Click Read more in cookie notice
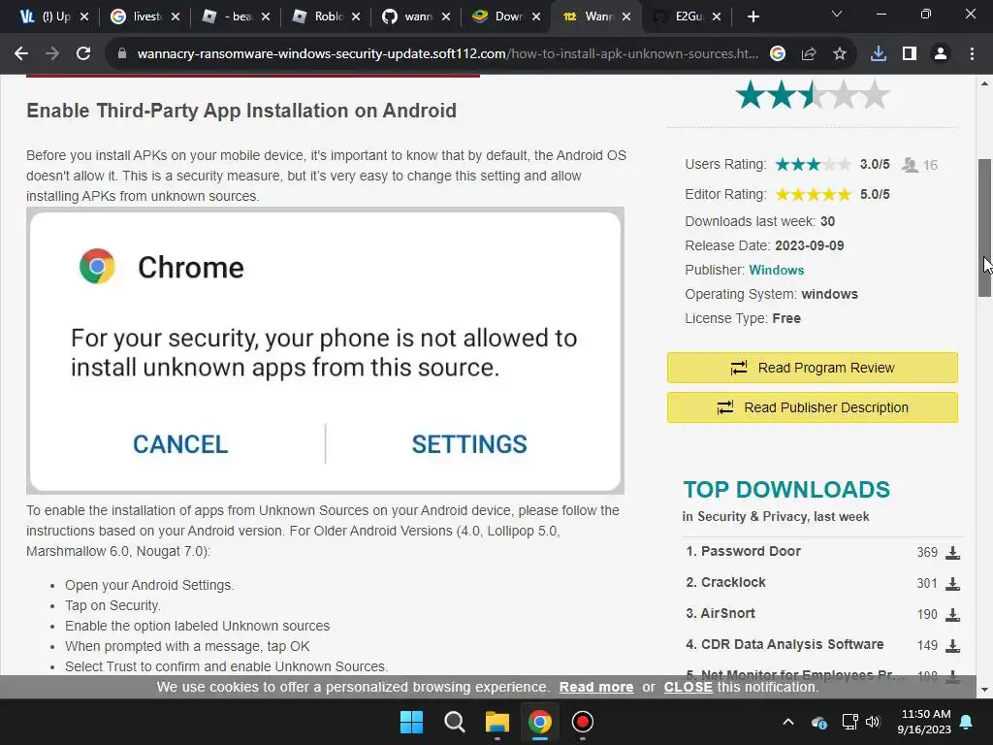The height and width of the screenshot is (745, 993). (596, 688)
